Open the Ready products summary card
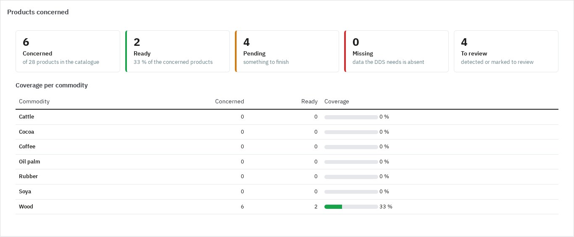 click(x=177, y=51)
